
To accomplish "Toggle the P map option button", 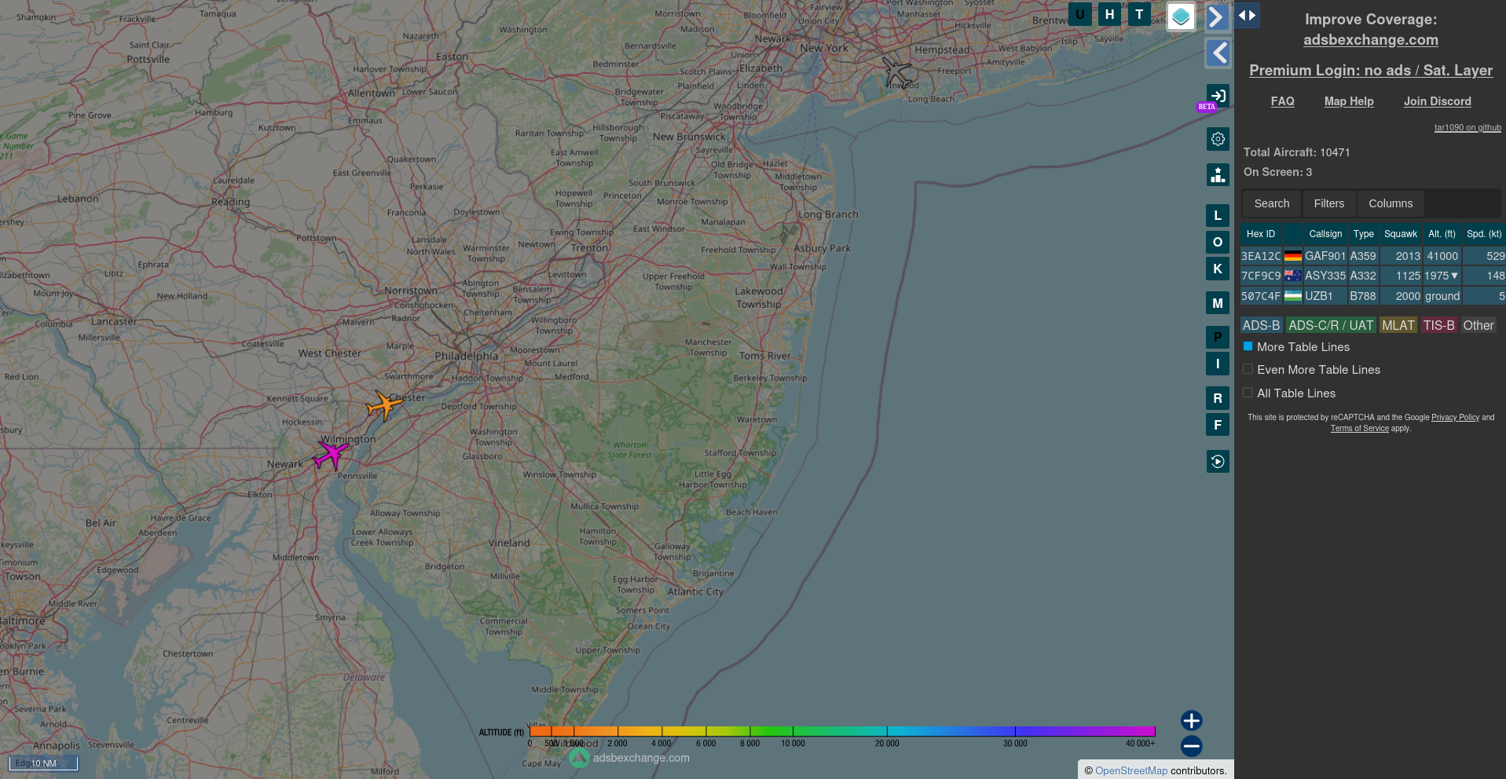I will [x=1218, y=337].
